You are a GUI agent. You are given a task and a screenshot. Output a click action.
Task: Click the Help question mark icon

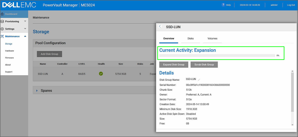click(x=223, y=5)
